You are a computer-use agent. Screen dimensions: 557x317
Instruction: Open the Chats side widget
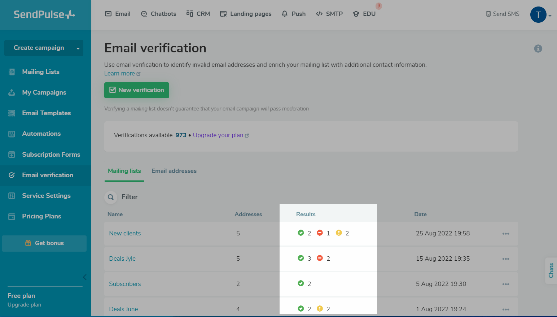551,270
